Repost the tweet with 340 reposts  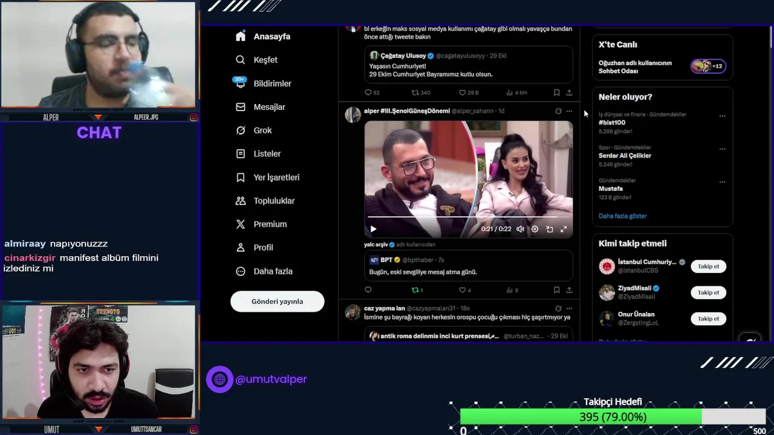coord(421,92)
